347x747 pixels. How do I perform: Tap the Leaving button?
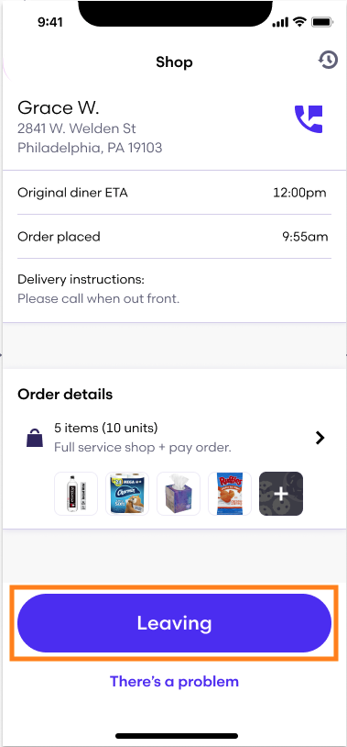[x=174, y=623]
